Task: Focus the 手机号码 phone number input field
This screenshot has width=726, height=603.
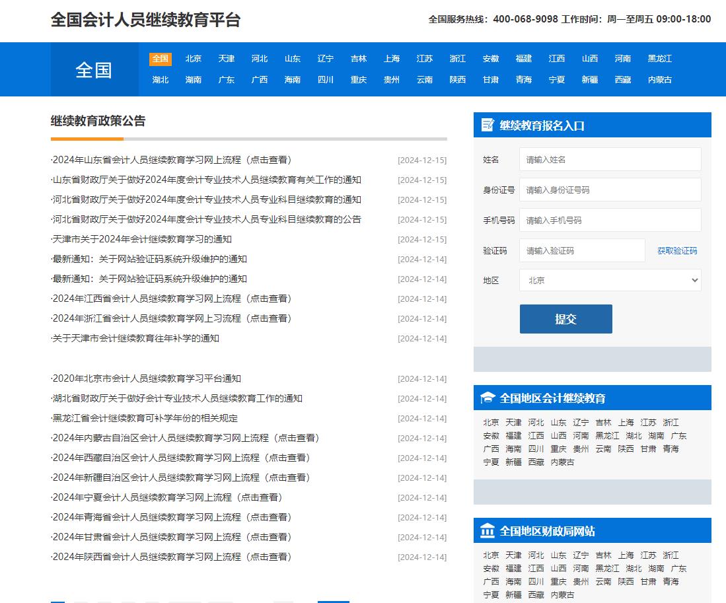Action: click(610, 221)
